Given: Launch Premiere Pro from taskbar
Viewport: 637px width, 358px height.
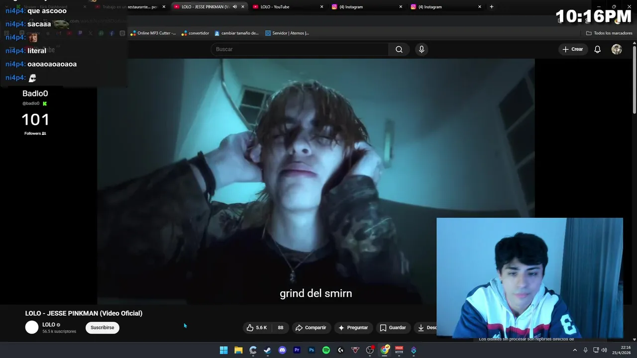Looking at the screenshot, I should [x=297, y=350].
